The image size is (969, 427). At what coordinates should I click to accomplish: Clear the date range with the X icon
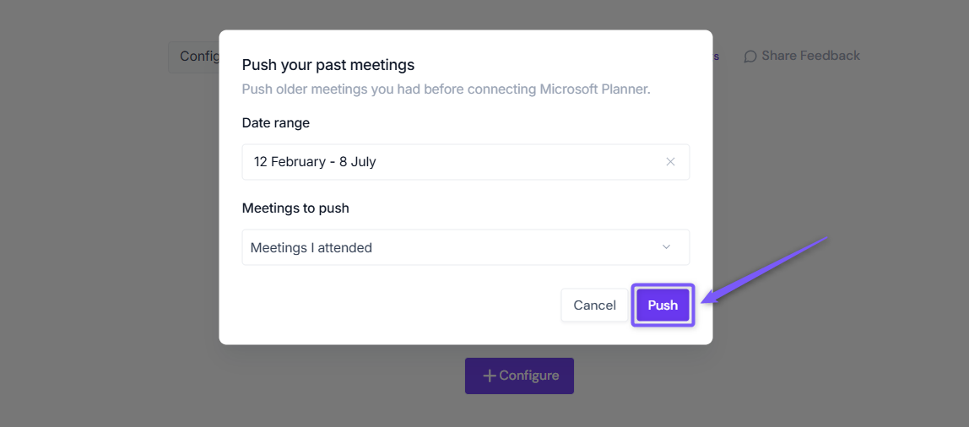(670, 162)
